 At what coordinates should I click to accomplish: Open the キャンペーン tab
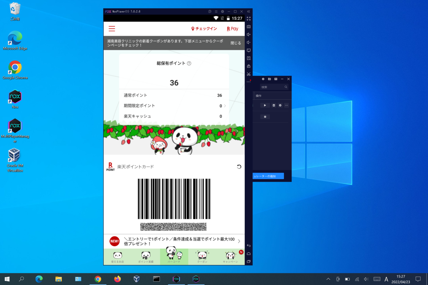coord(230,257)
